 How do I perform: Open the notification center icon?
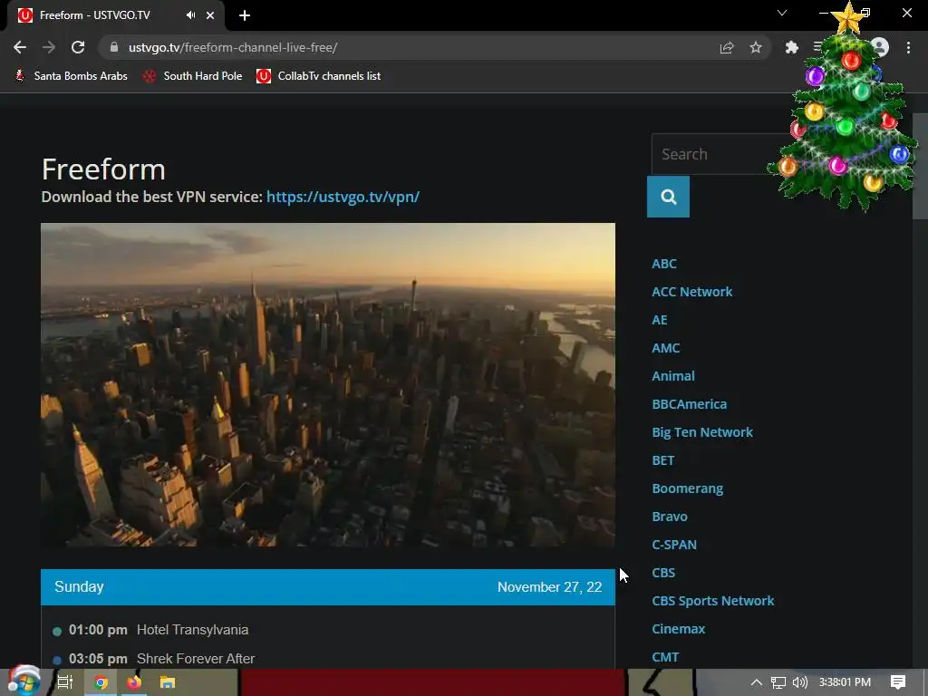tap(898, 682)
